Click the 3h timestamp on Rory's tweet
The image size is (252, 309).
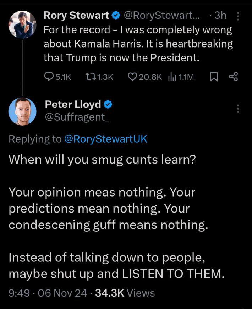tap(220, 16)
